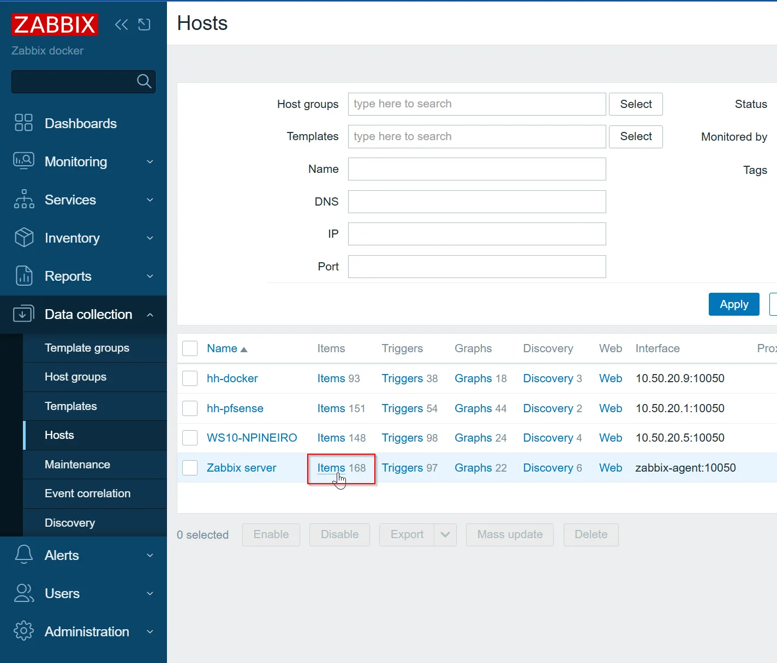Expand the Inventory menu chevron
Viewport: 777px width, 663px height.
coord(150,238)
